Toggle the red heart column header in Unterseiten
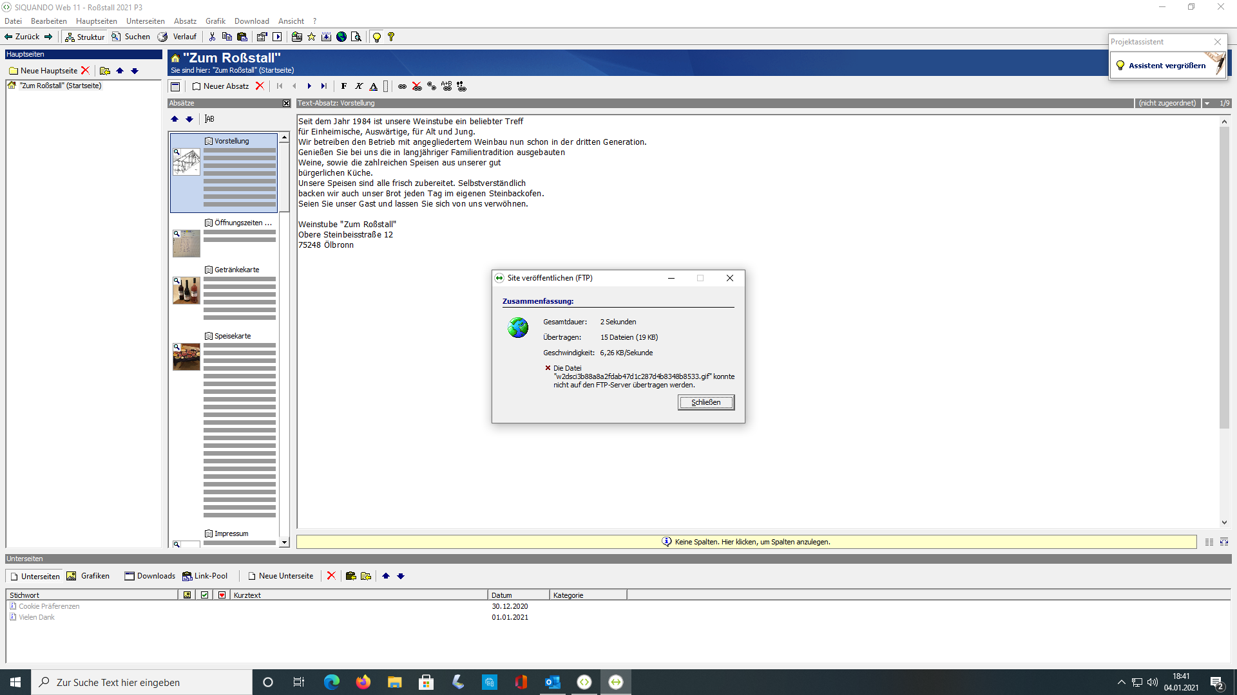The height and width of the screenshot is (695, 1237). pos(222,595)
